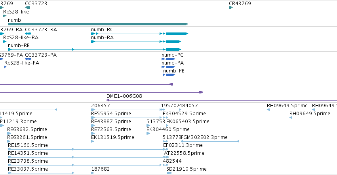Click the RE15160.5prime EST label
This screenshot has width=337, height=175.
(x=28, y=145)
